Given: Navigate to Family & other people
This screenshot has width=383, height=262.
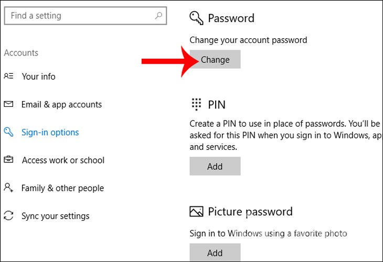Looking at the screenshot, I should pyautogui.click(x=62, y=188).
